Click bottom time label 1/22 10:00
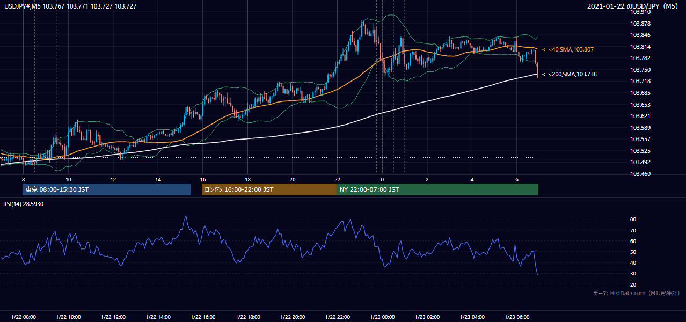 click(68, 317)
